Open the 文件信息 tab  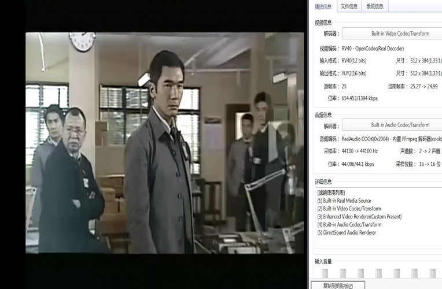click(x=349, y=6)
